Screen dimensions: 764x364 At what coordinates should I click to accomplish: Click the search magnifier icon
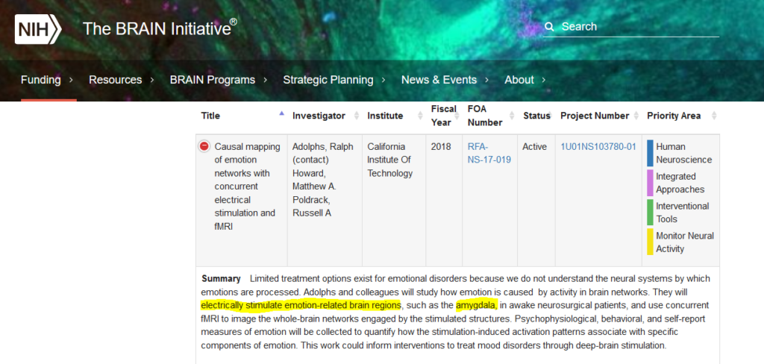[x=549, y=27]
